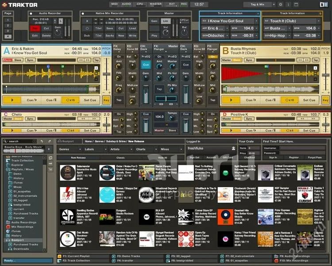Viewport: 332px width, 266px height.
Task: Click the blue cue marker on Deck A waveform
Action: pos(48,66)
